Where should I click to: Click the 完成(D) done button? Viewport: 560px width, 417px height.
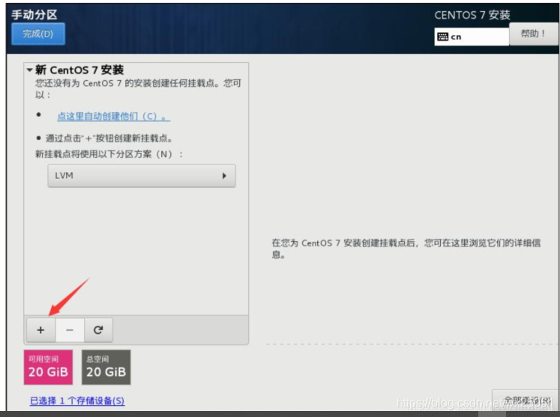38,34
